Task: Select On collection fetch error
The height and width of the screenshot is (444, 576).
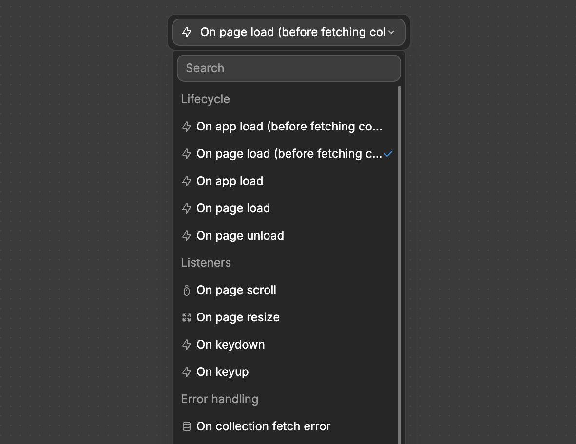Action: pos(263,426)
